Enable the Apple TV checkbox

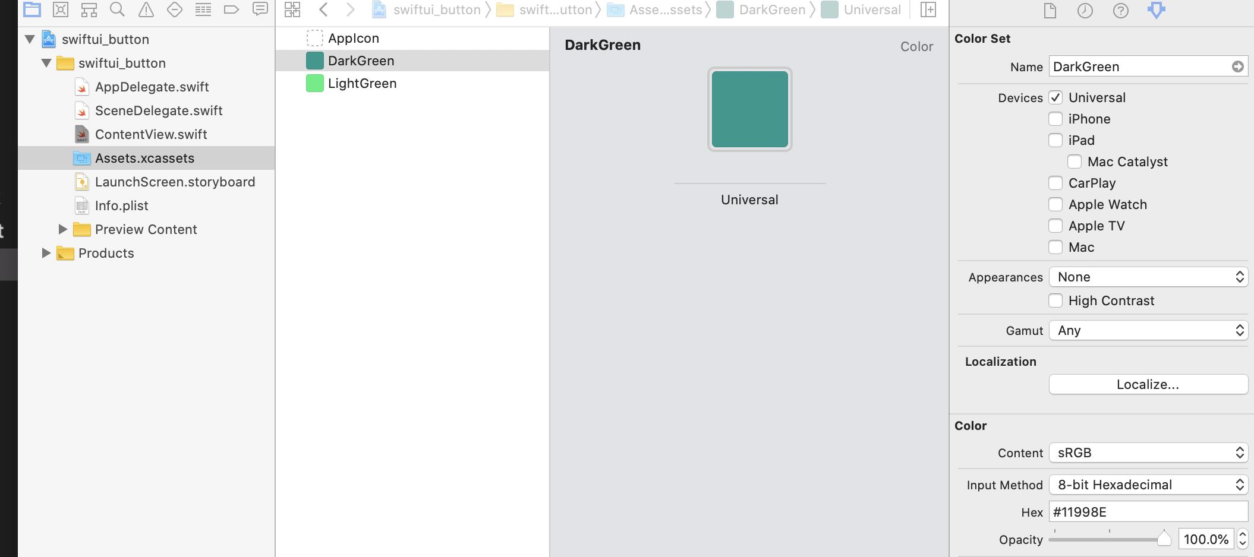[1055, 226]
